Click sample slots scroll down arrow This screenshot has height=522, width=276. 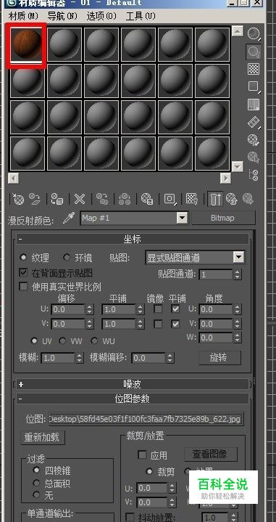[238, 166]
